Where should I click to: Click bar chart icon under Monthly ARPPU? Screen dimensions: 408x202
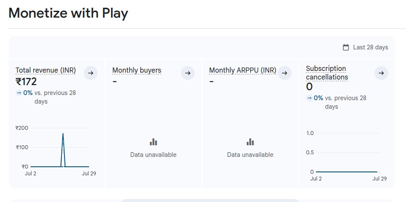pos(250,142)
